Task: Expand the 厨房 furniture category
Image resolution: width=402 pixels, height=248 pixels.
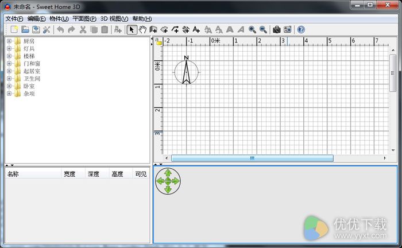Action: [9, 41]
